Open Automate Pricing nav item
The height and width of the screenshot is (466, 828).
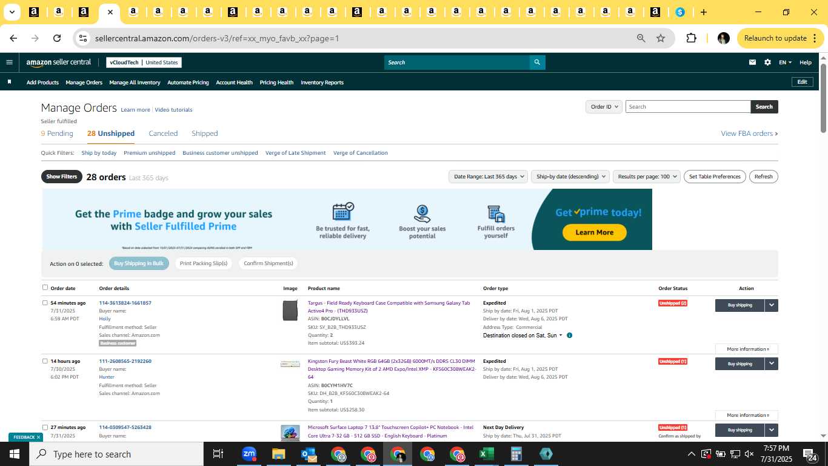188,83
